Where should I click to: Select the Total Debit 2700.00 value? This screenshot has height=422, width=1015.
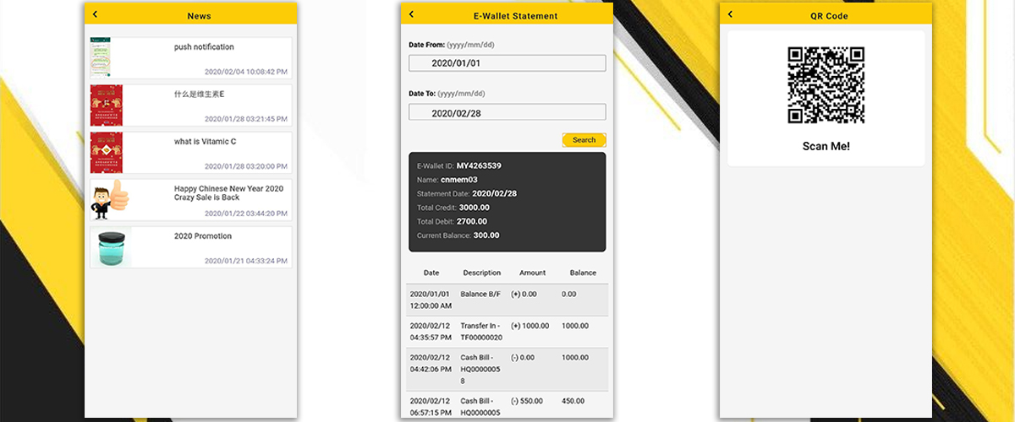click(x=473, y=221)
